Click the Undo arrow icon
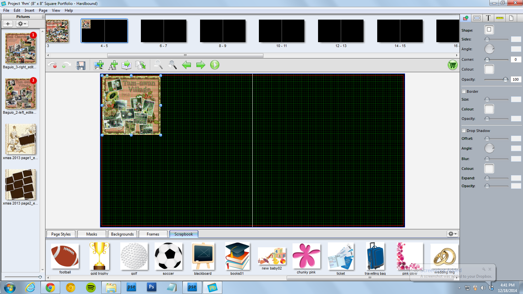This screenshot has height=294, width=523. (x=52, y=65)
